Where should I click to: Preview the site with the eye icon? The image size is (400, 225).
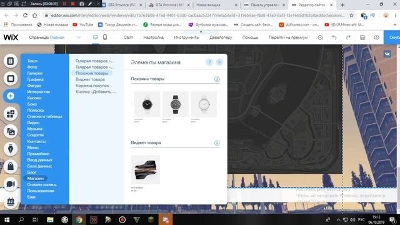376,37
